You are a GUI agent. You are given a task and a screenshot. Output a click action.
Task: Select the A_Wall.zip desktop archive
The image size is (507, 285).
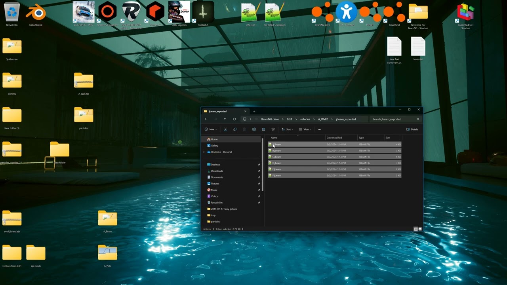(x=84, y=84)
